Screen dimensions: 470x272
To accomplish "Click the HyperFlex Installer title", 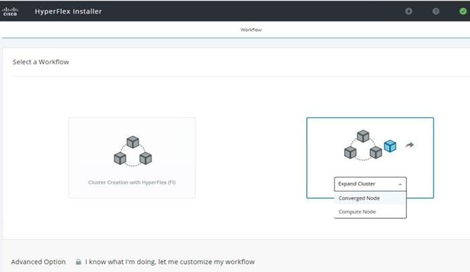I will 68,11.
